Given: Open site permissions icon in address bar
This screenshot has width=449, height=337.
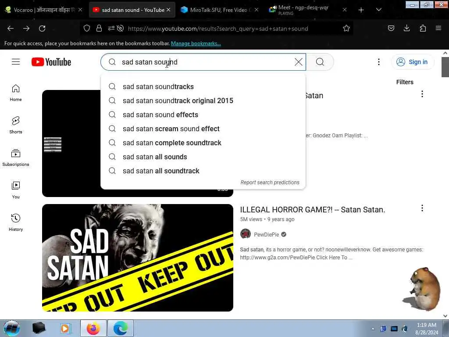Looking at the screenshot, I should click(x=111, y=28).
